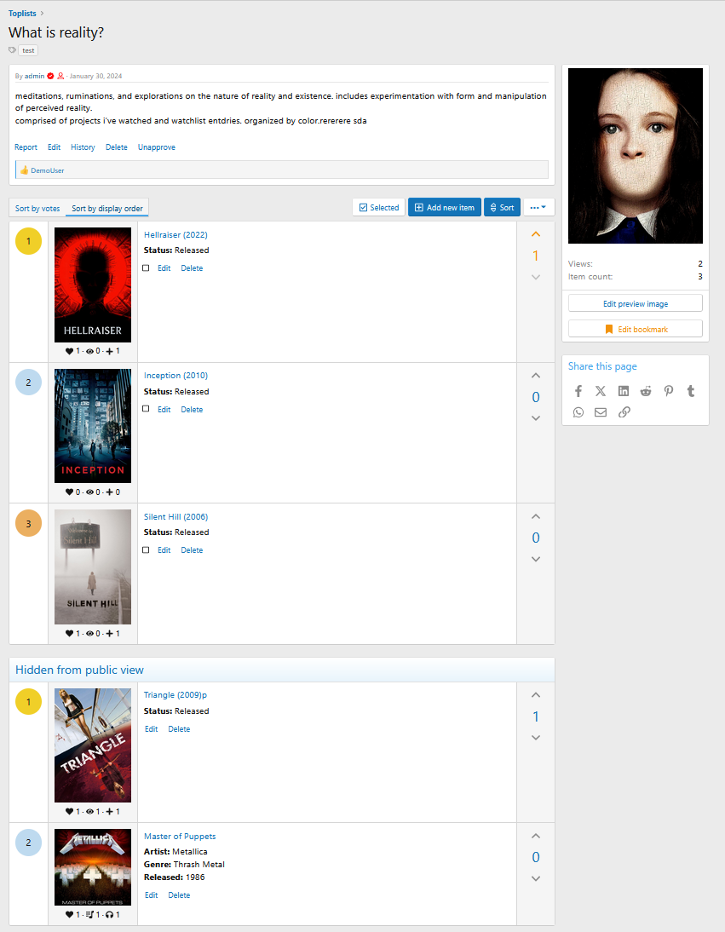Delete the Hellraiser (2022) item

[x=192, y=268]
